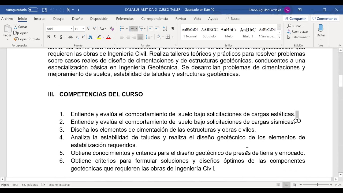Apply the red font color

[109, 37]
